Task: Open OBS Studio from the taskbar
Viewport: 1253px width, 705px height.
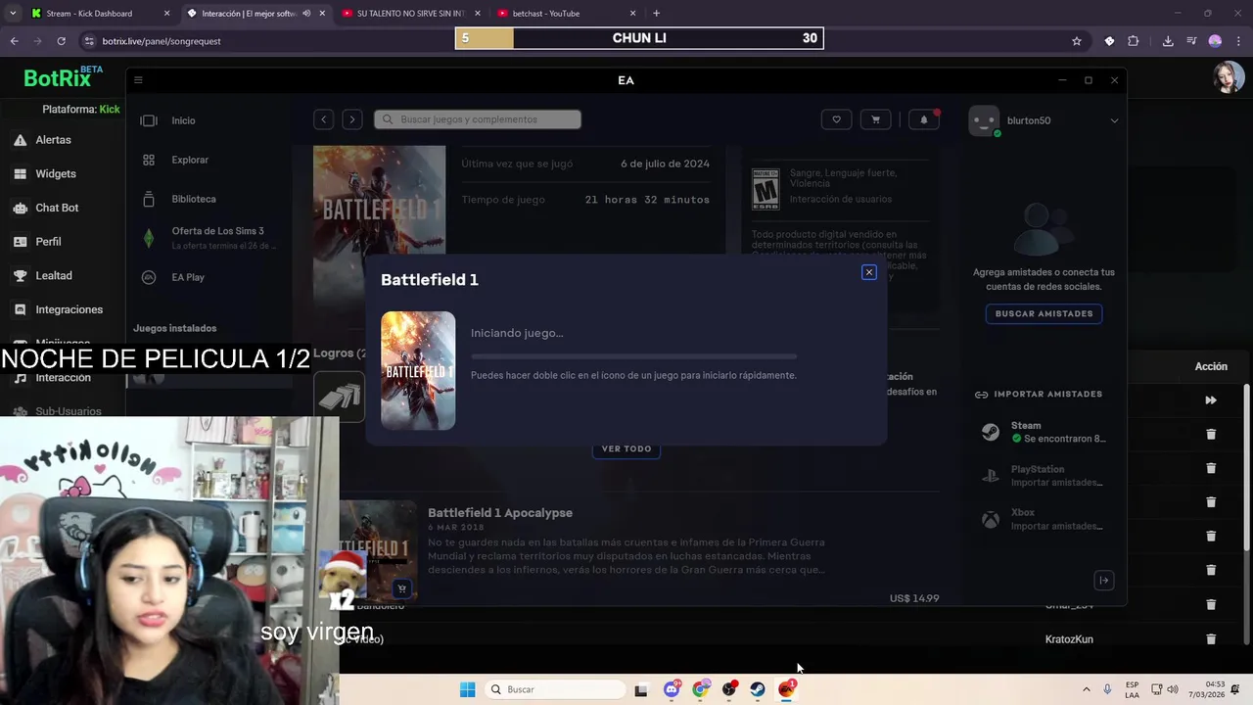Action: pos(729,689)
